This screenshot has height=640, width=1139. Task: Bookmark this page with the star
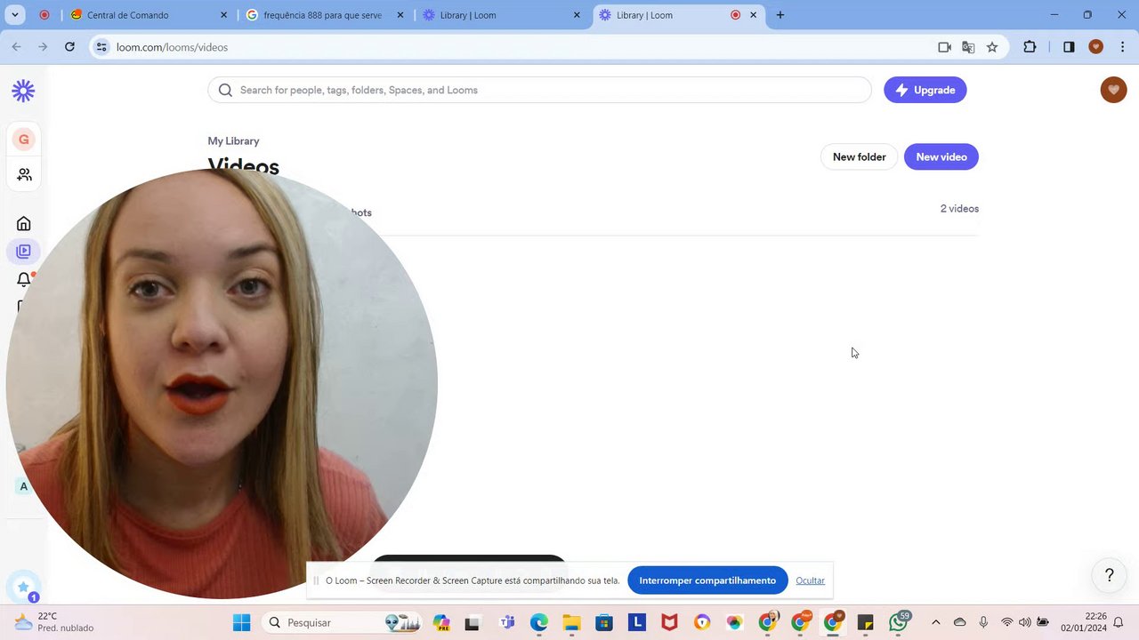tap(992, 47)
